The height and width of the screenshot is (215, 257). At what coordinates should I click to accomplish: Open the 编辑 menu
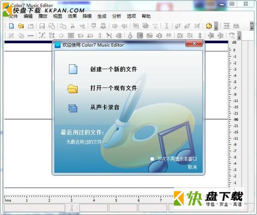click(x=28, y=16)
